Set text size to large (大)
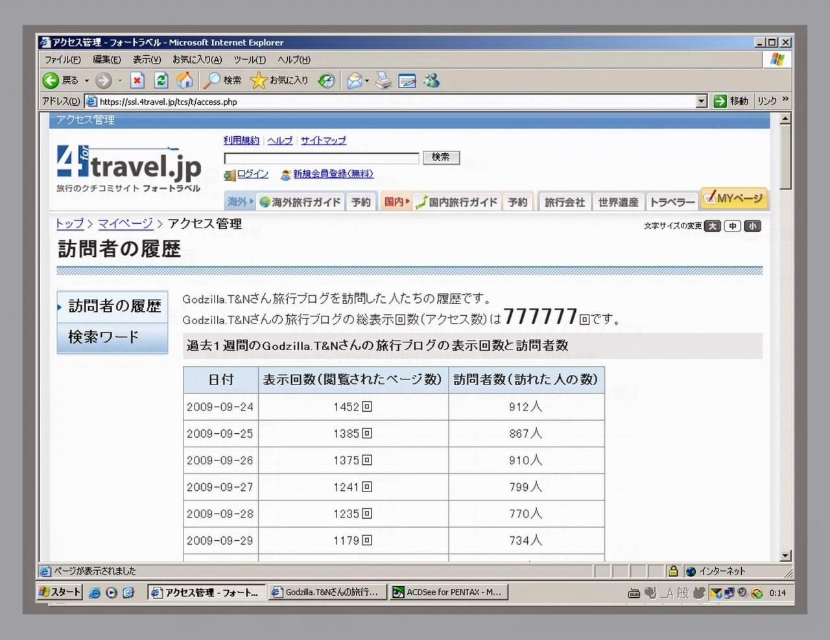 (712, 226)
